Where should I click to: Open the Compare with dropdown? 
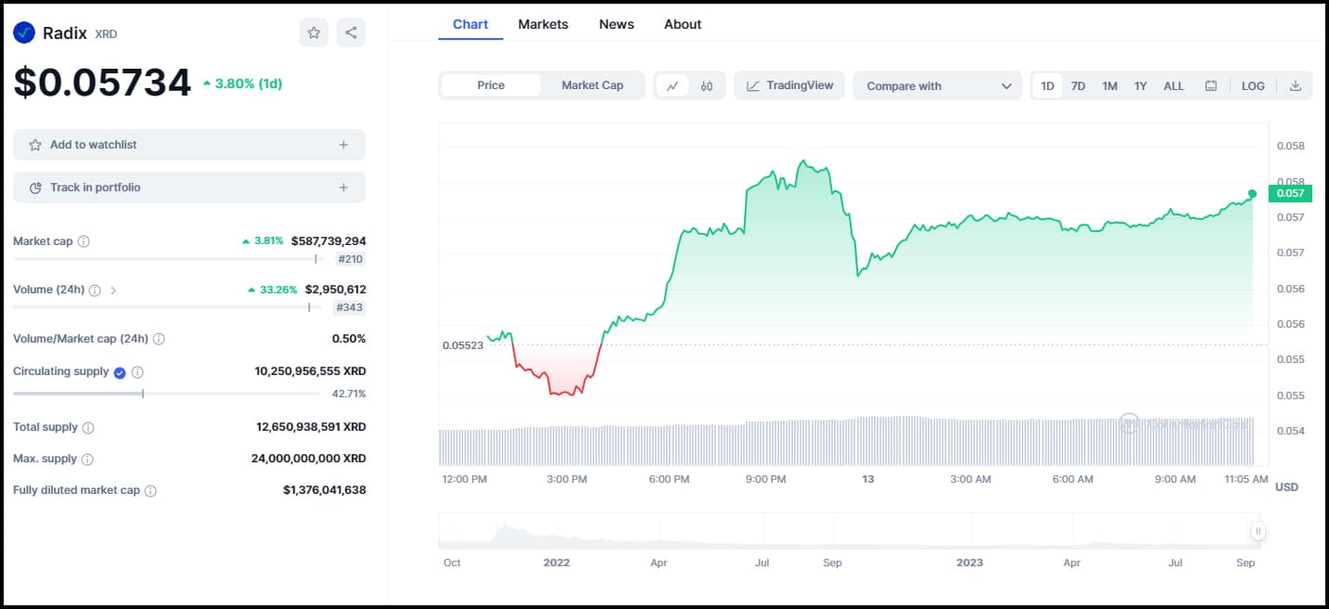937,85
